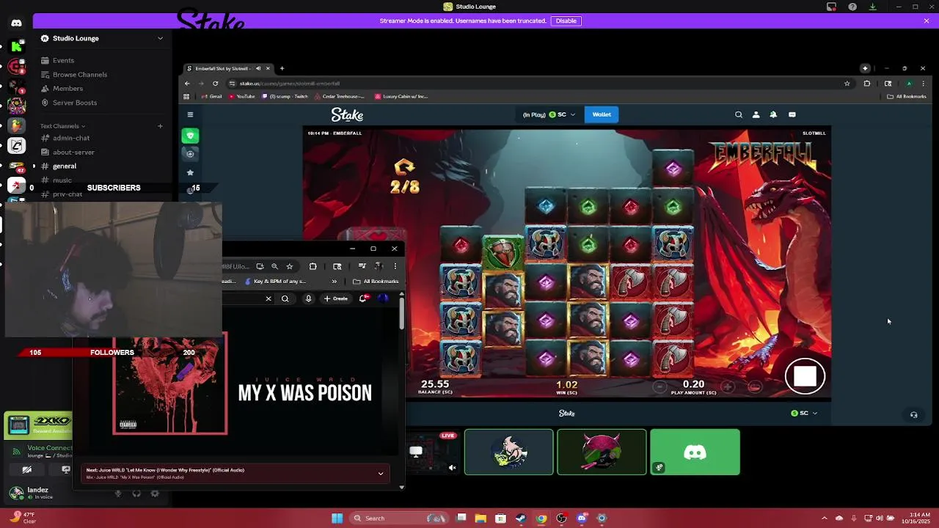The image size is (939, 528).
Task: Open a new tab in Stake browser window
Action: pos(282,68)
